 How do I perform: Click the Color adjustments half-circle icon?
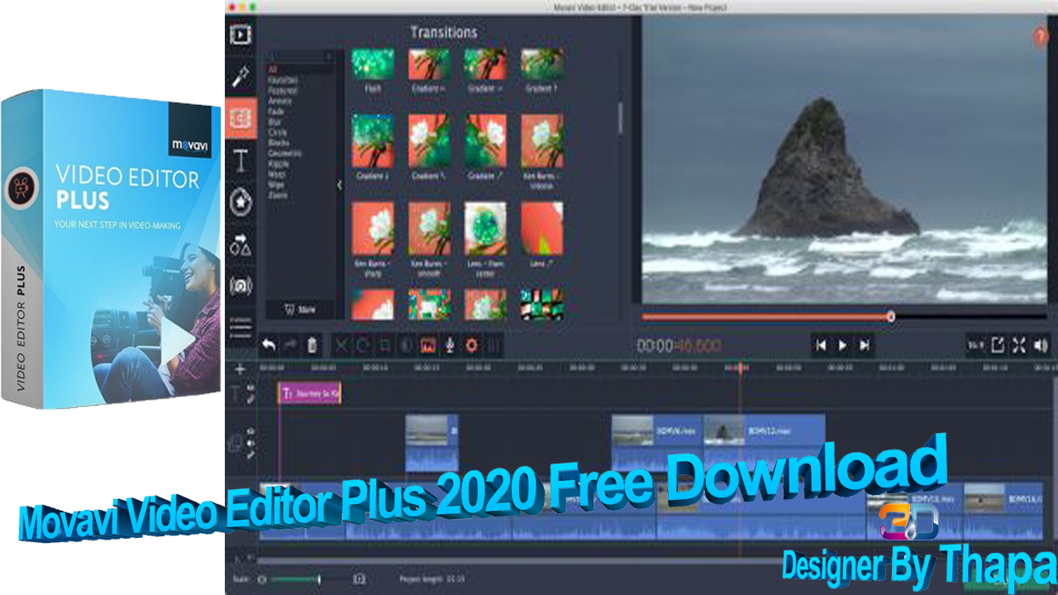(406, 345)
